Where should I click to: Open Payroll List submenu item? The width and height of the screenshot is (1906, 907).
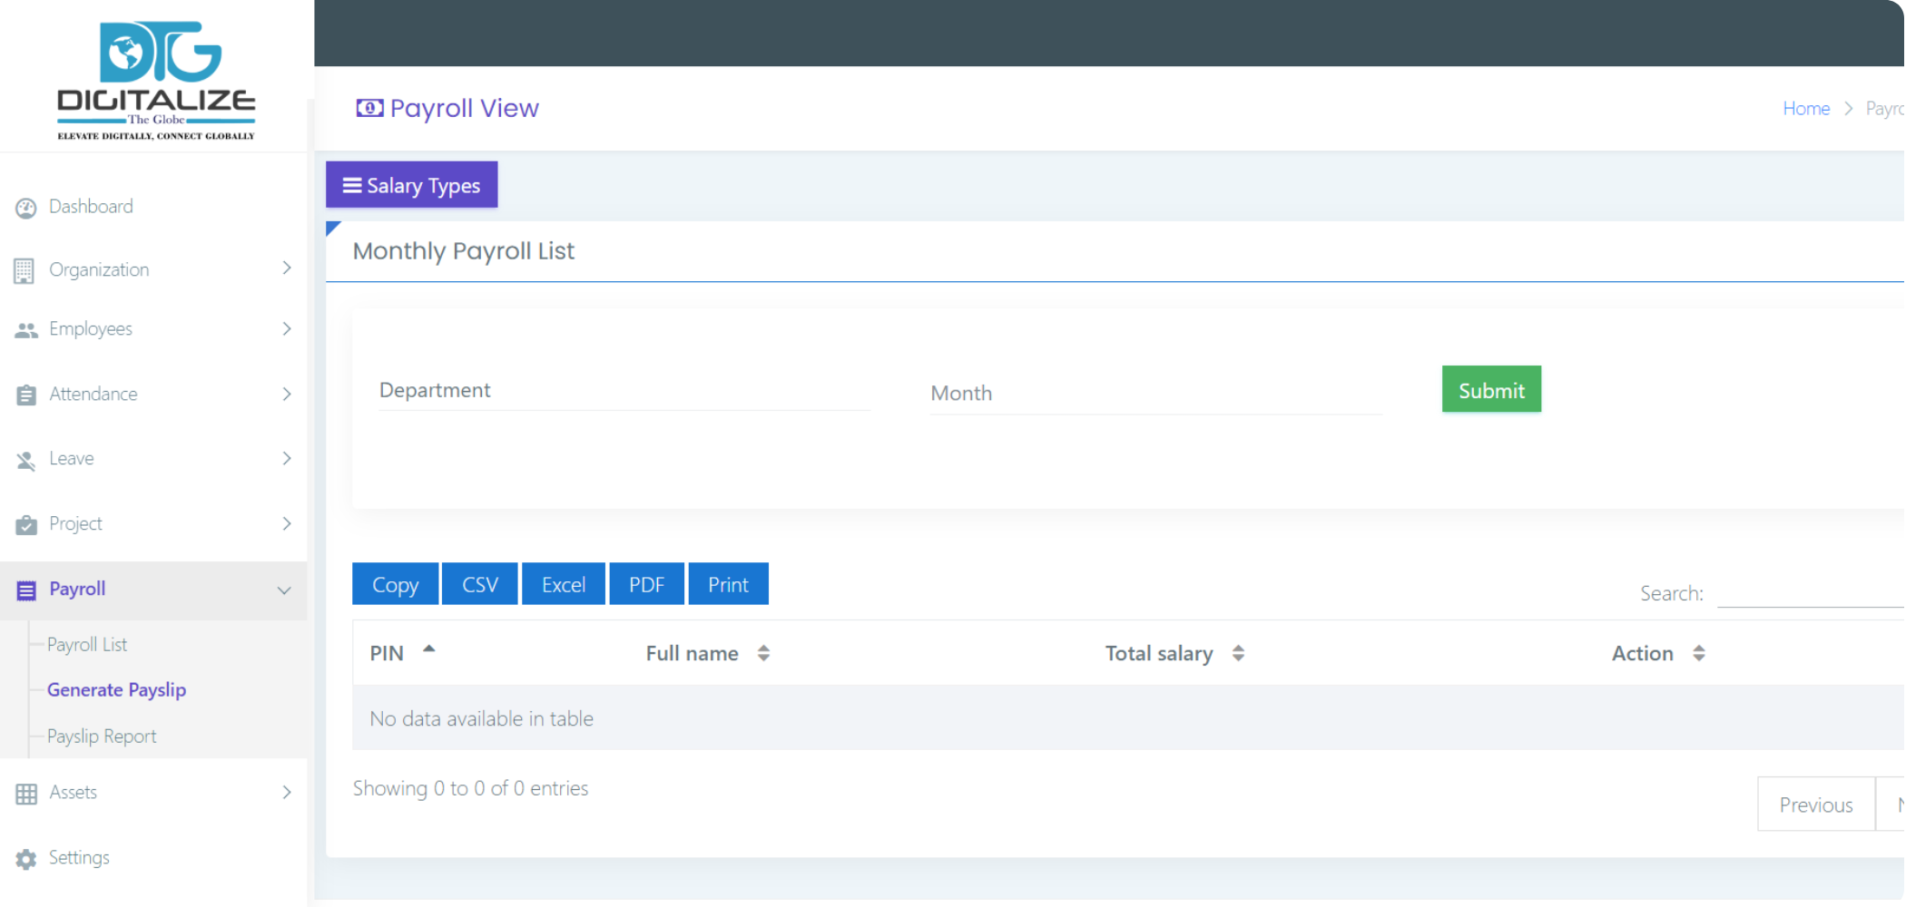click(x=87, y=644)
